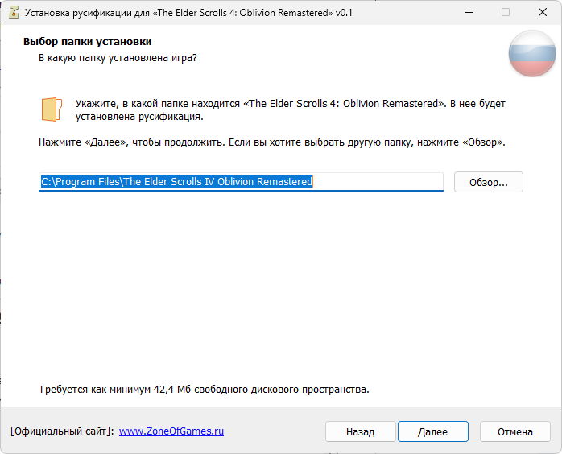Proceed by pressing the «Далее» button
Viewport: 562px width, 454px height.
coord(432,431)
